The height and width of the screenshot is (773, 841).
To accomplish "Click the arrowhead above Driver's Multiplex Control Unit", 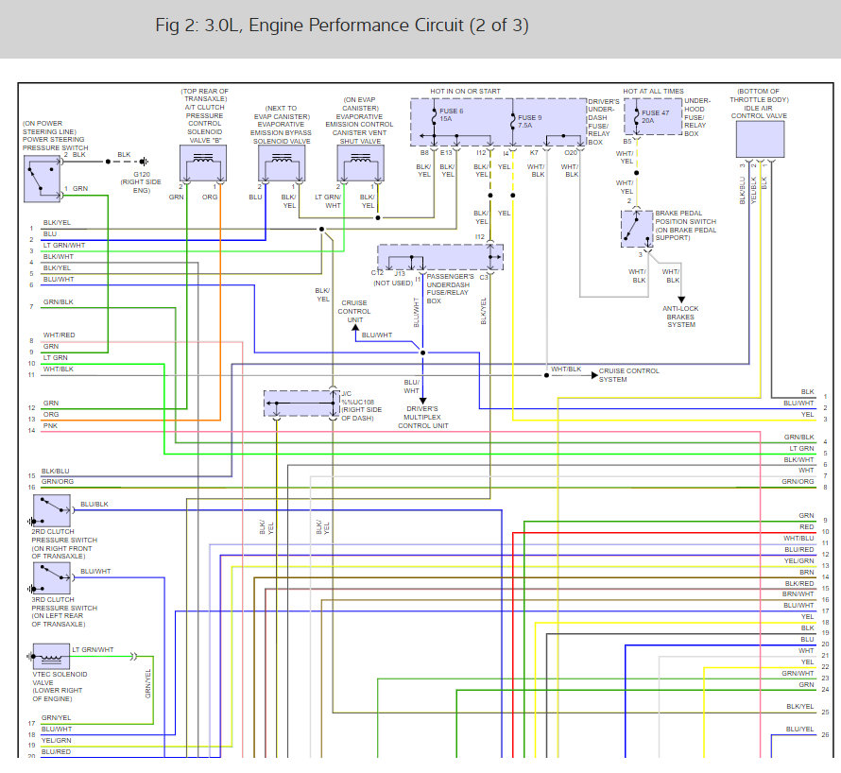I will click(x=422, y=401).
